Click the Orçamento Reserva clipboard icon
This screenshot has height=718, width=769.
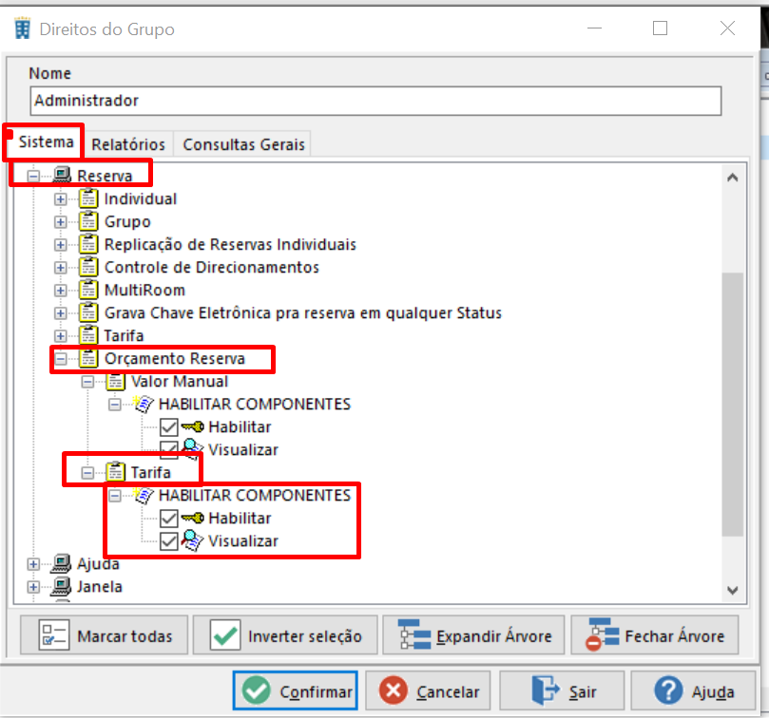coord(88,358)
